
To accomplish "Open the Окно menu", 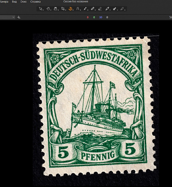I will tap(24, 2).
